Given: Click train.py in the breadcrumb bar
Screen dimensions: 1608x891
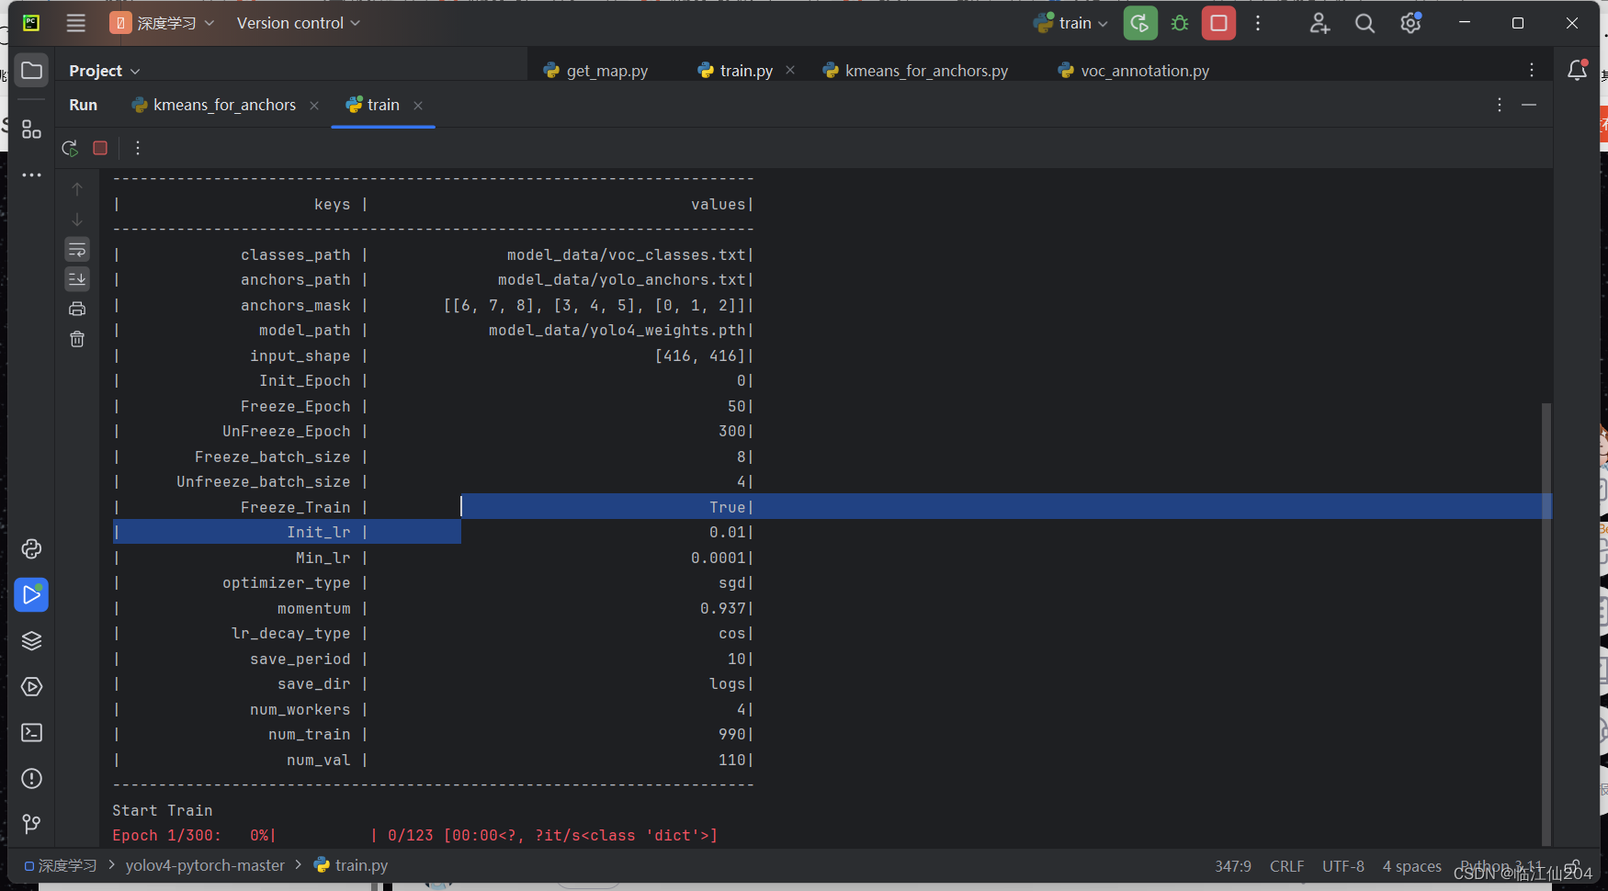Looking at the screenshot, I should 351,865.
